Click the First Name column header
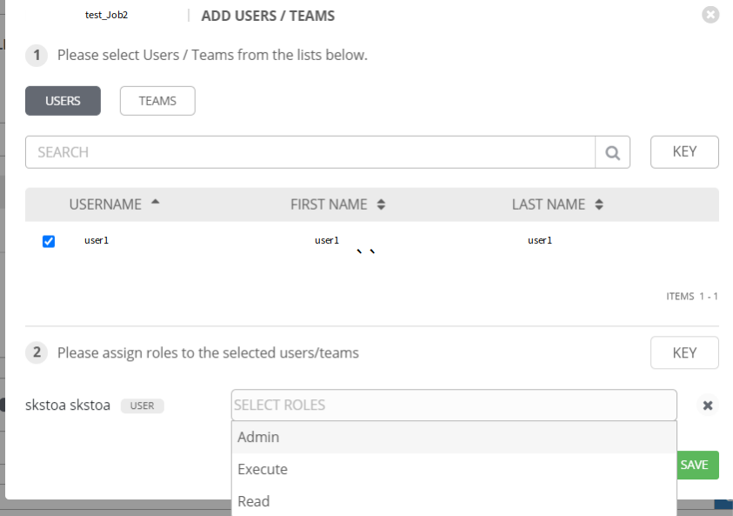Image resolution: width=733 pixels, height=516 pixels. coord(329,204)
